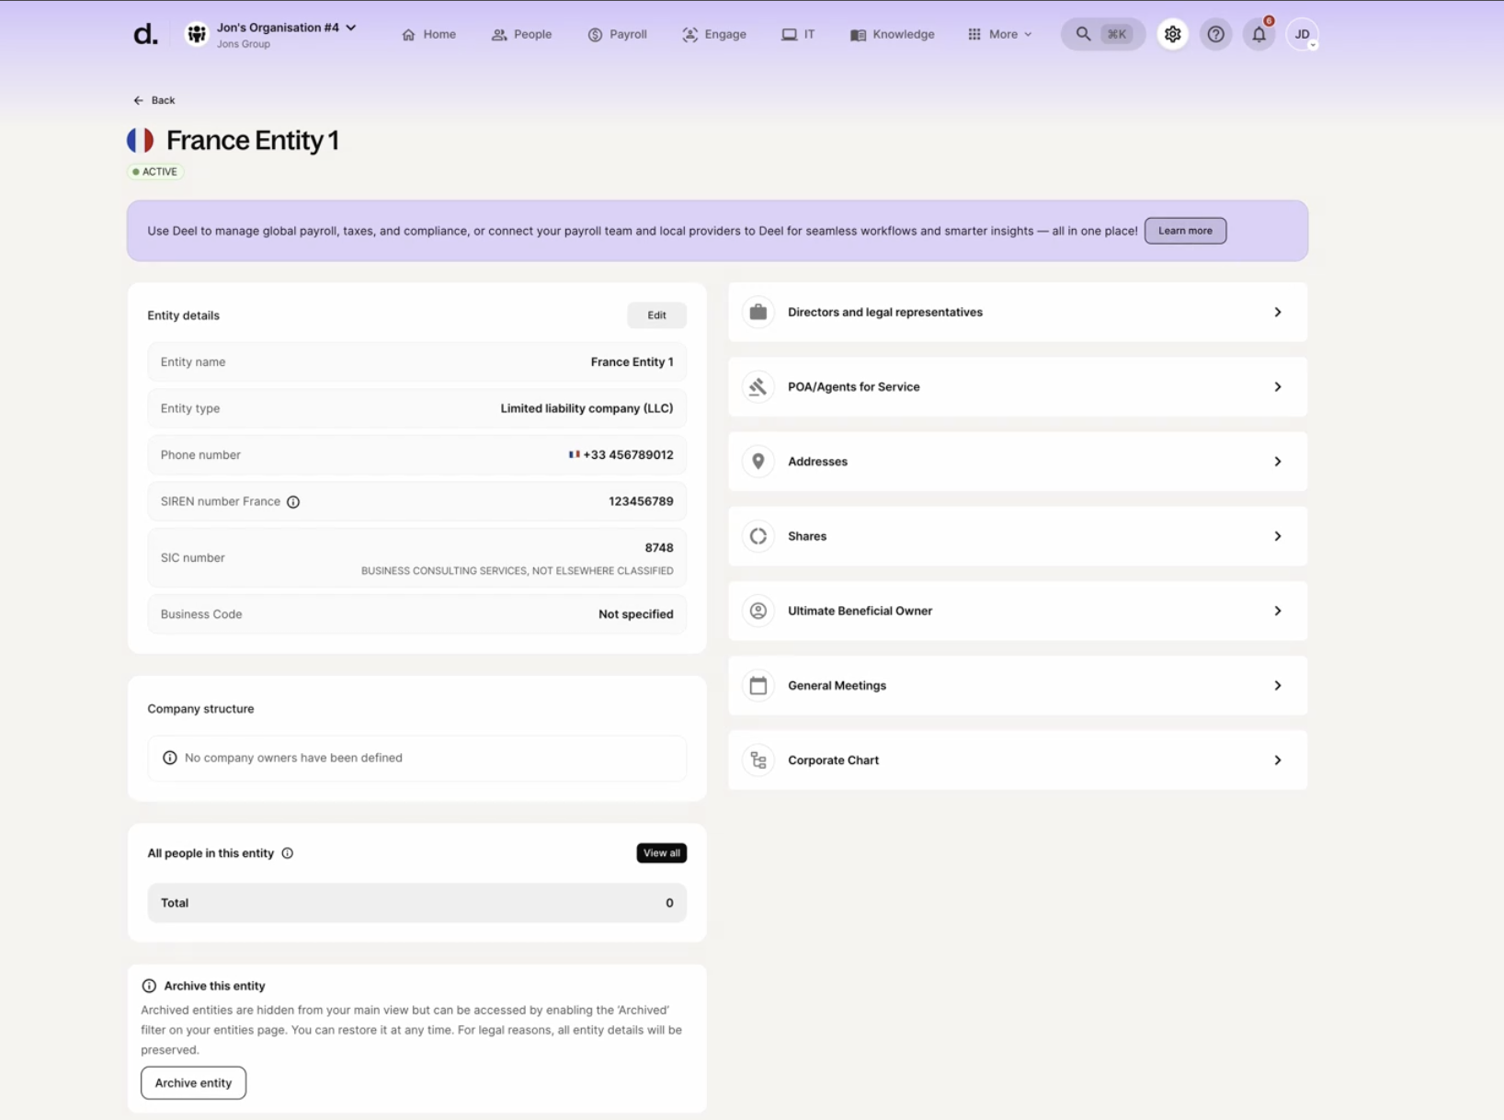Click the SIREN number France info icon
Image resolution: width=1504 pixels, height=1120 pixels.
tap(292, 501)
